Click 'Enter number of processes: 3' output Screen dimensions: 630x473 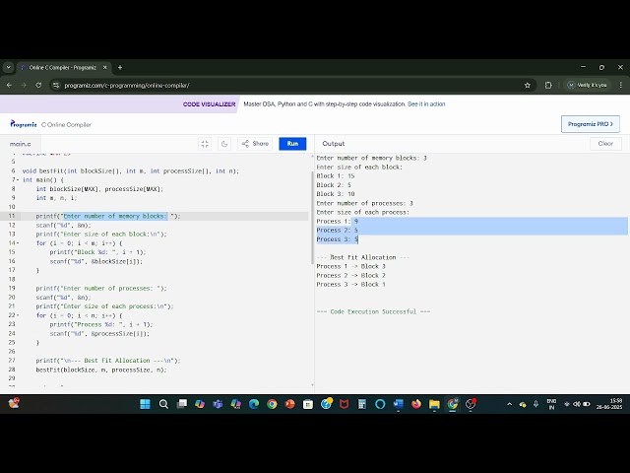[x=365, y=203]
